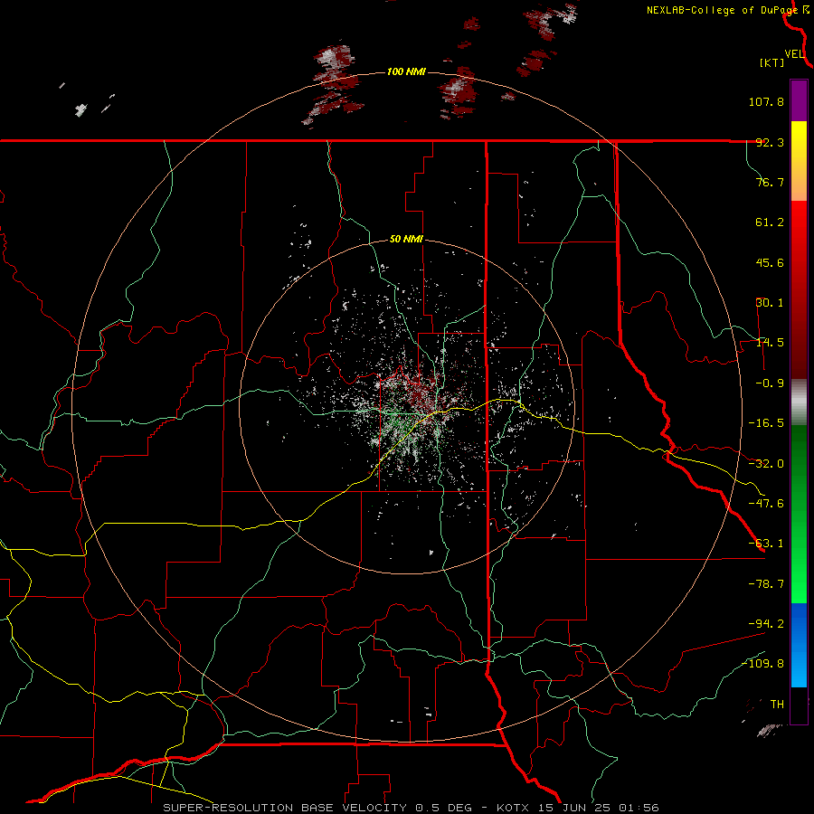The height and width of the screenshot is (814, 814).
Task: Click the KOTX station ID in the caption
Action: (515, 808)
